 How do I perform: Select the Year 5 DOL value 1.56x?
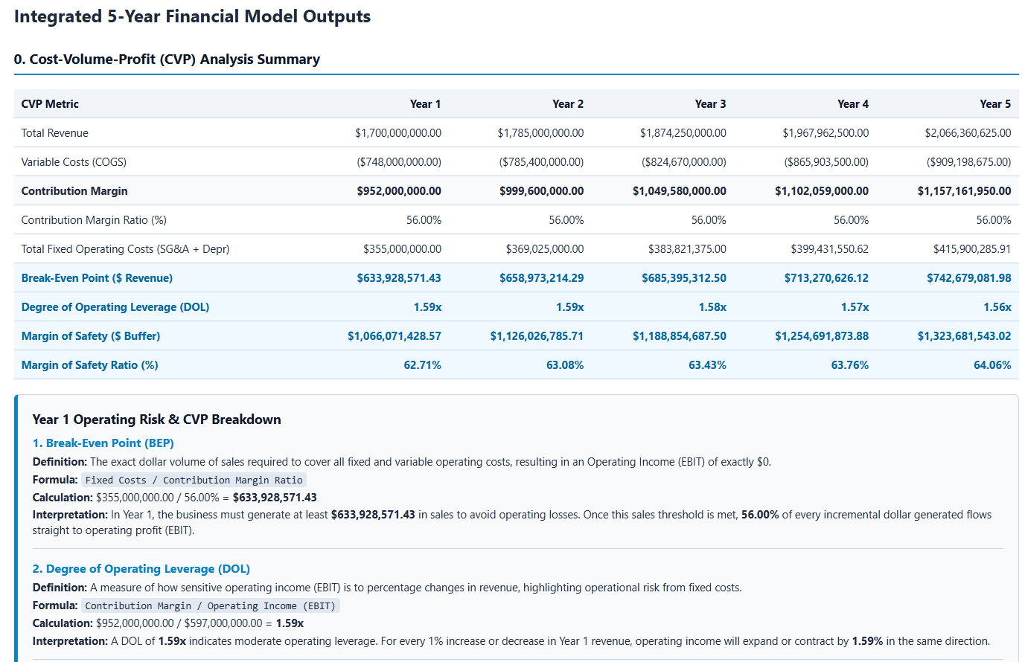pyautogui.click(x=997, y=307)
